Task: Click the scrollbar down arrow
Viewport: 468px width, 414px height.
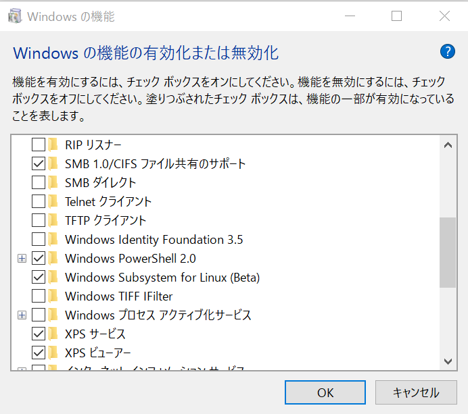Action: click(447, 362)
